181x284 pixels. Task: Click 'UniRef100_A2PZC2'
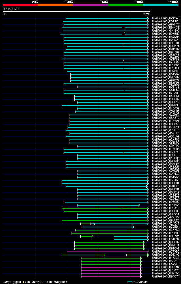click(166, 218)
